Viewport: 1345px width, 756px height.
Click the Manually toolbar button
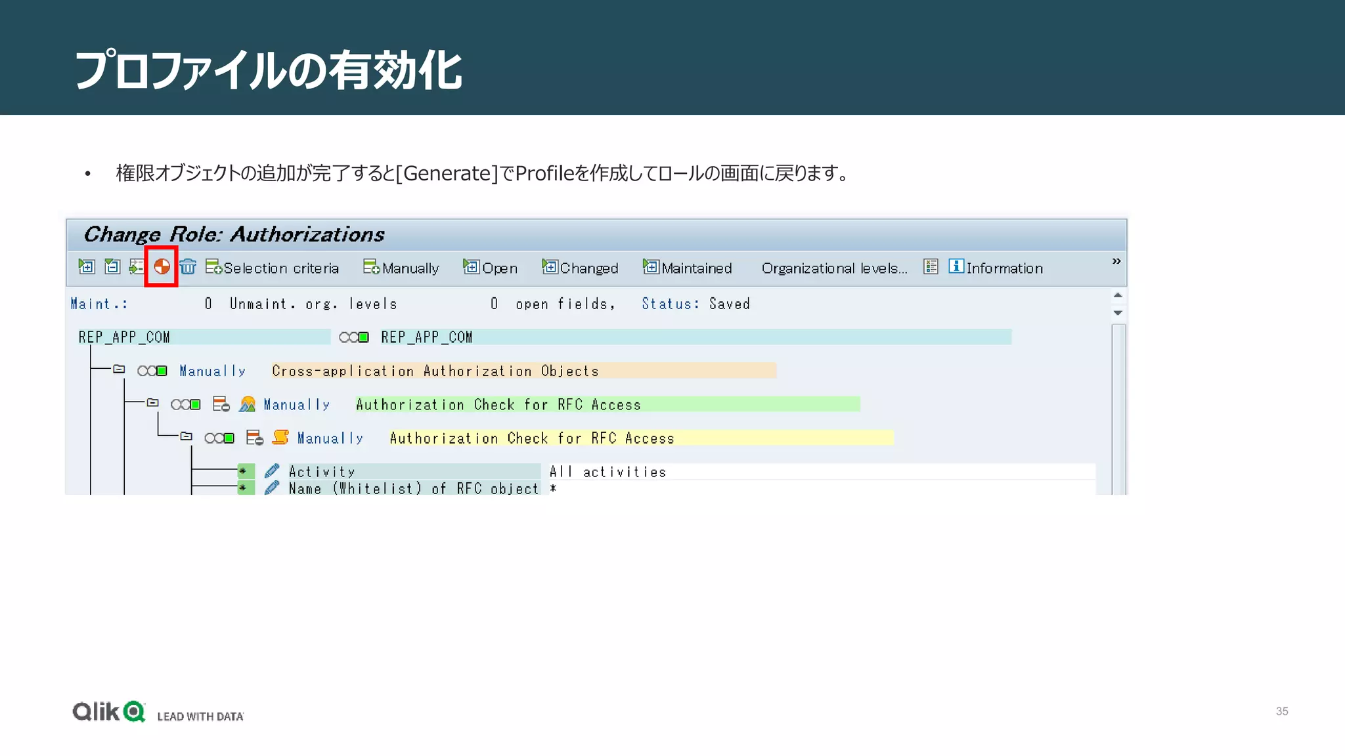[x=401, y=267]
